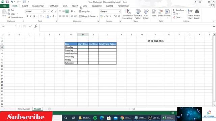The height and width of the screenshot is (121, 216).
Task: Open the Borders dropdown
Action: point(44,16)
